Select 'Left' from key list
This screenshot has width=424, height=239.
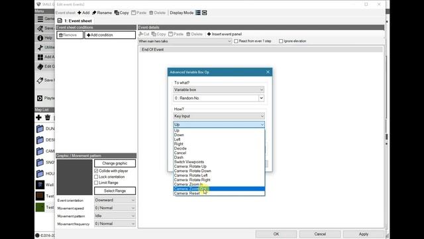pyautogui.click(x=219, y=139)
